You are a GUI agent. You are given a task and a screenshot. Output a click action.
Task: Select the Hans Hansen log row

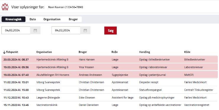click(109, 59)
